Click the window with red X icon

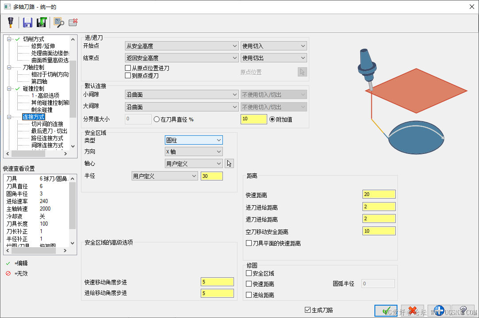[73, 22]
